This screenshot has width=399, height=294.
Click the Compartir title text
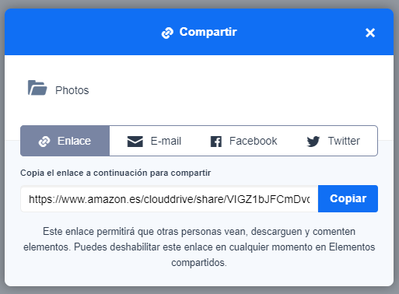208,32
